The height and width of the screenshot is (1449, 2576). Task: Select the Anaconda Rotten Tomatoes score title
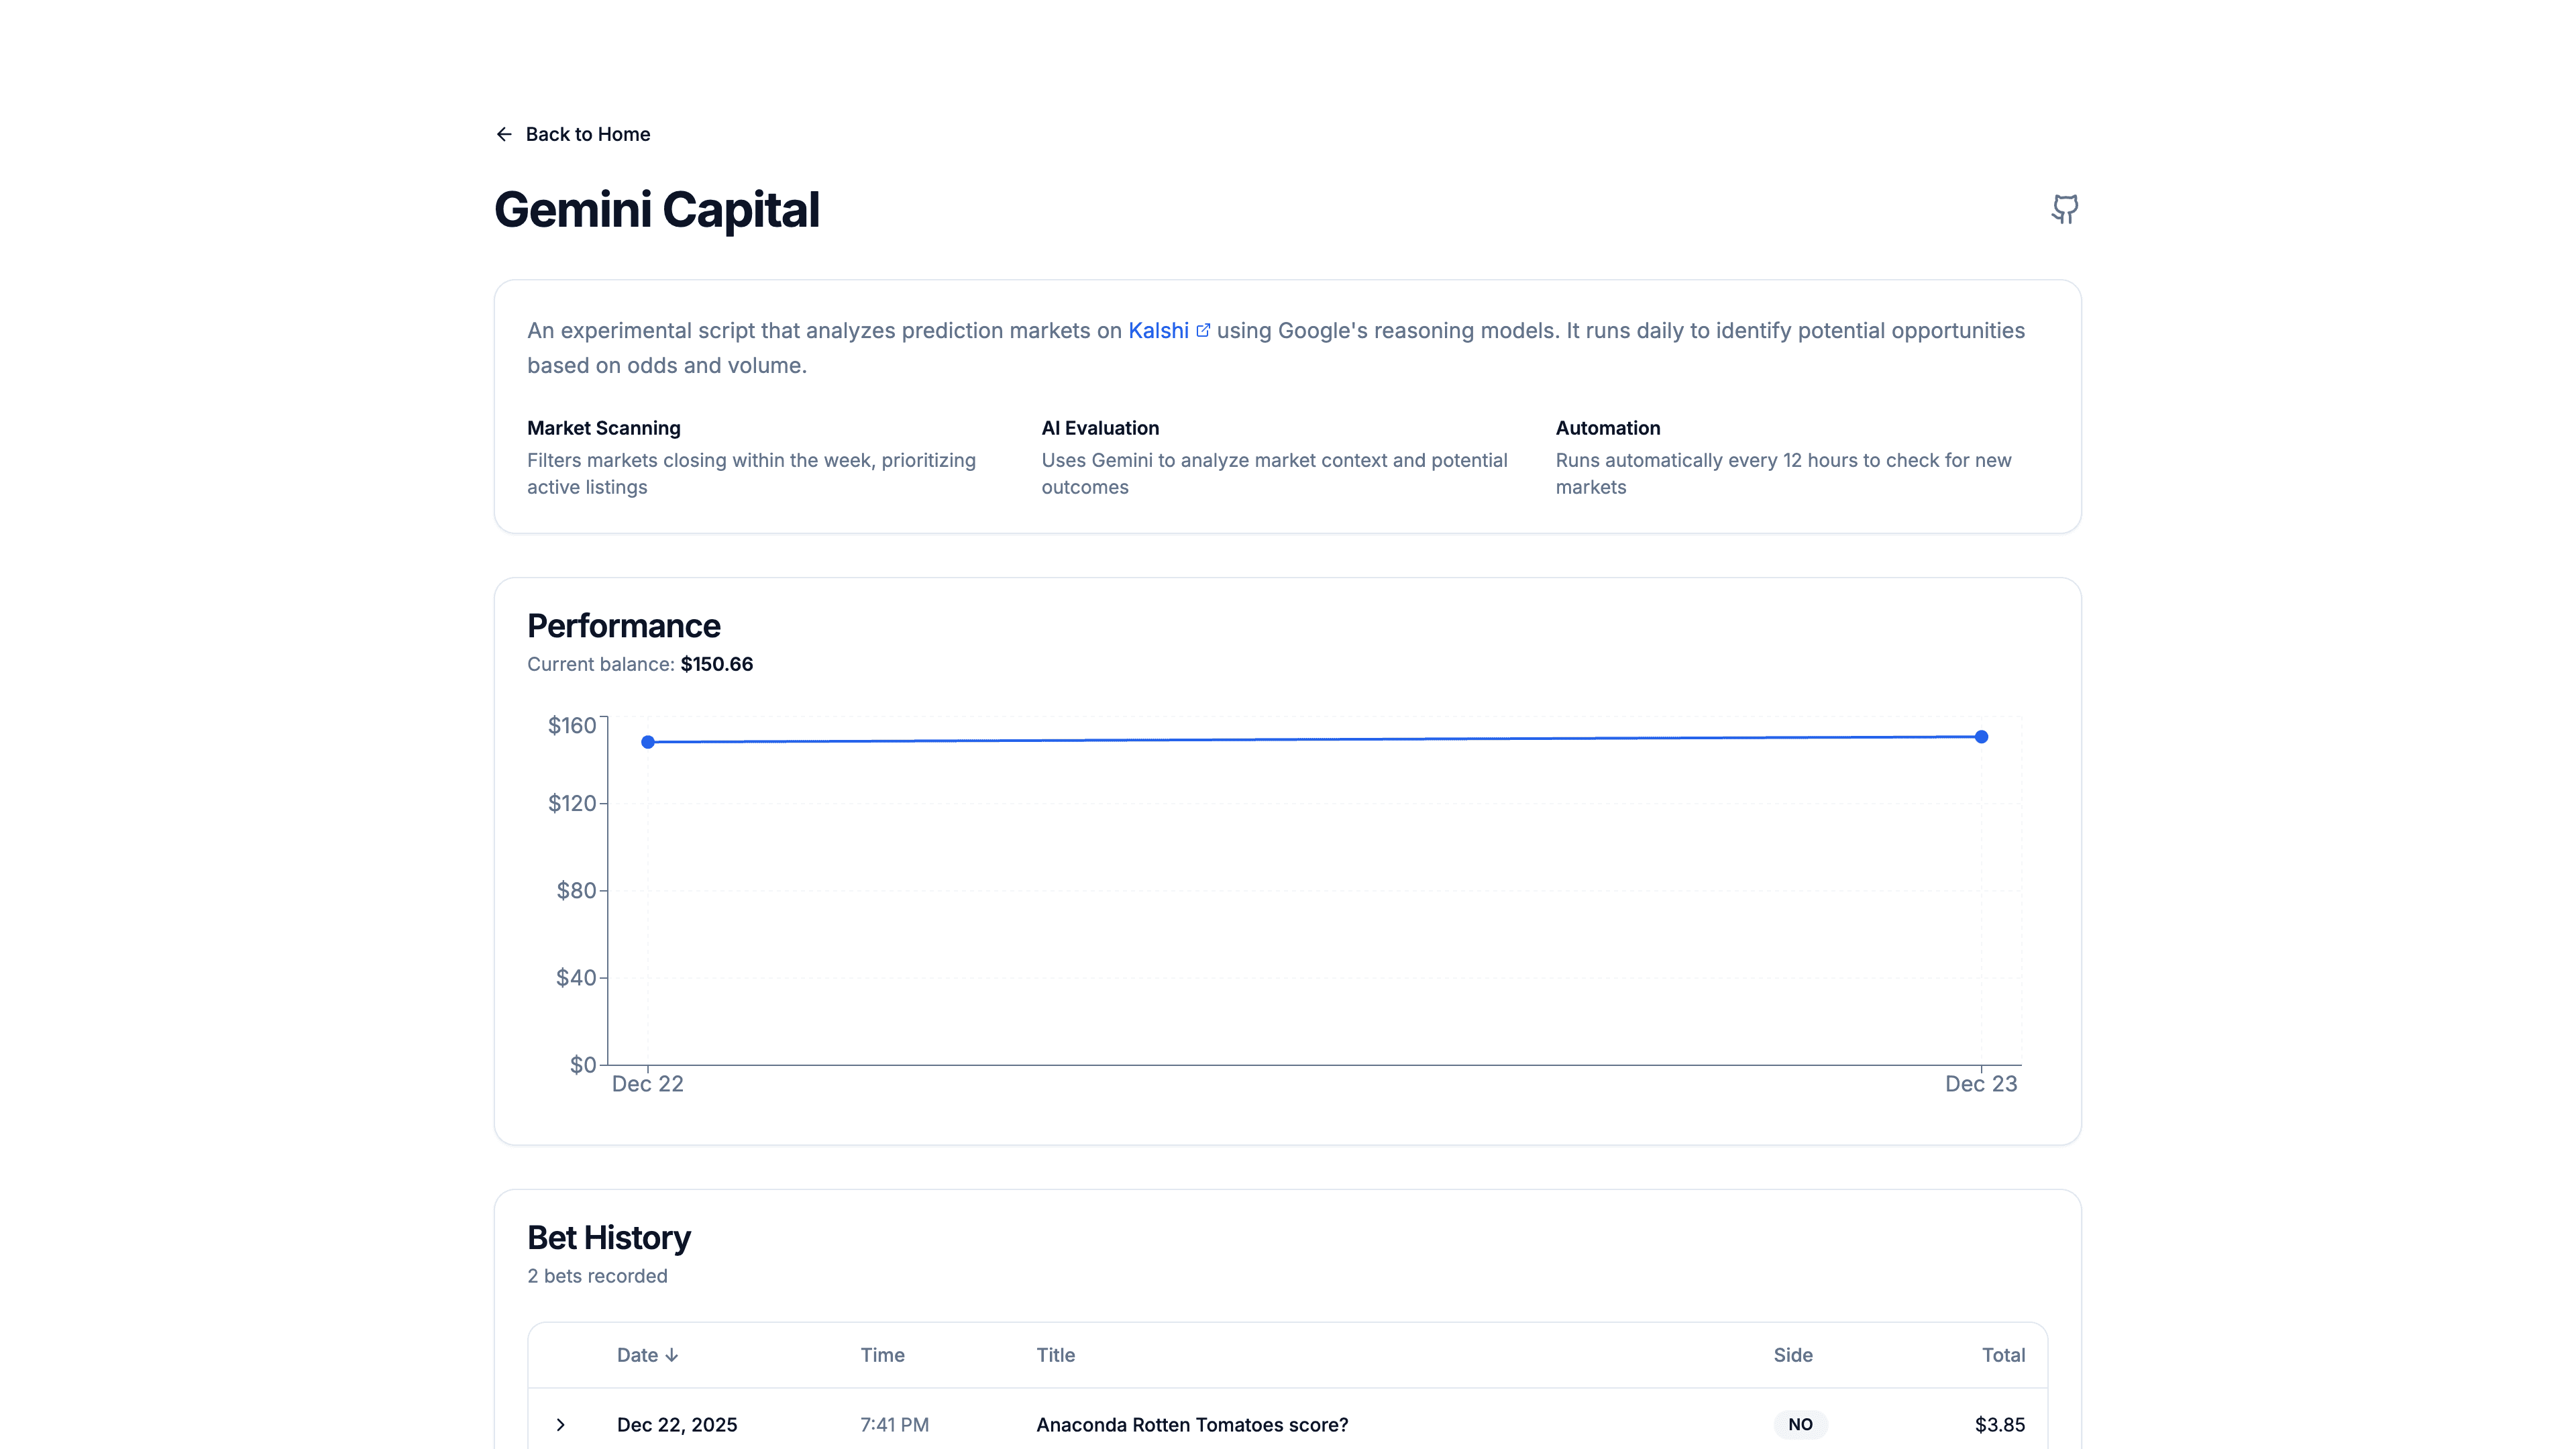pos(1192,1424)
